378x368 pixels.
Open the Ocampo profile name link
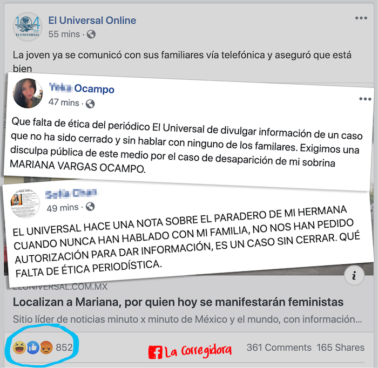[x=82, y=88]
